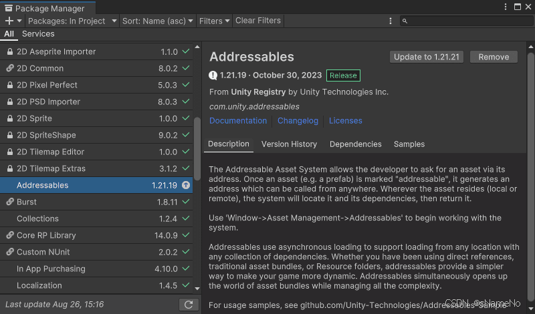The width and height of the screenshot is (535, 314).
Task: Click the package list scrollbar thumb
Action: (x=197, y=148)
